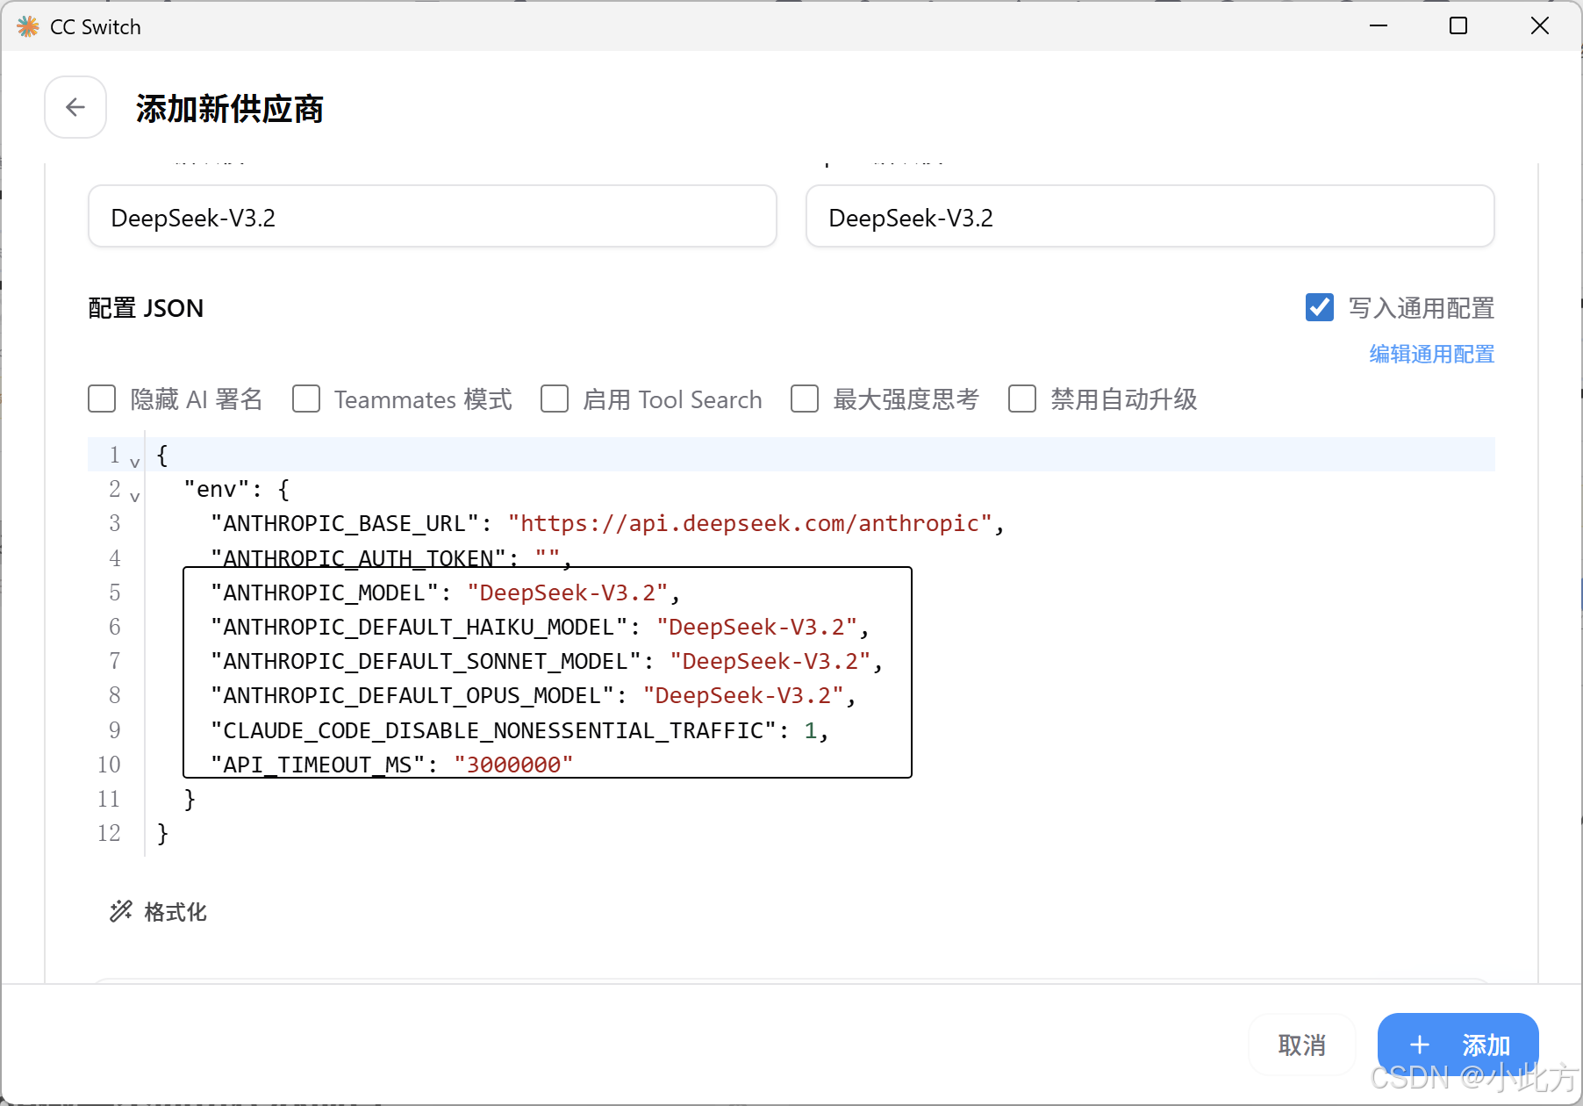Open 编辑通用配置 link

pyautogui.click(x=1432, y=354)
